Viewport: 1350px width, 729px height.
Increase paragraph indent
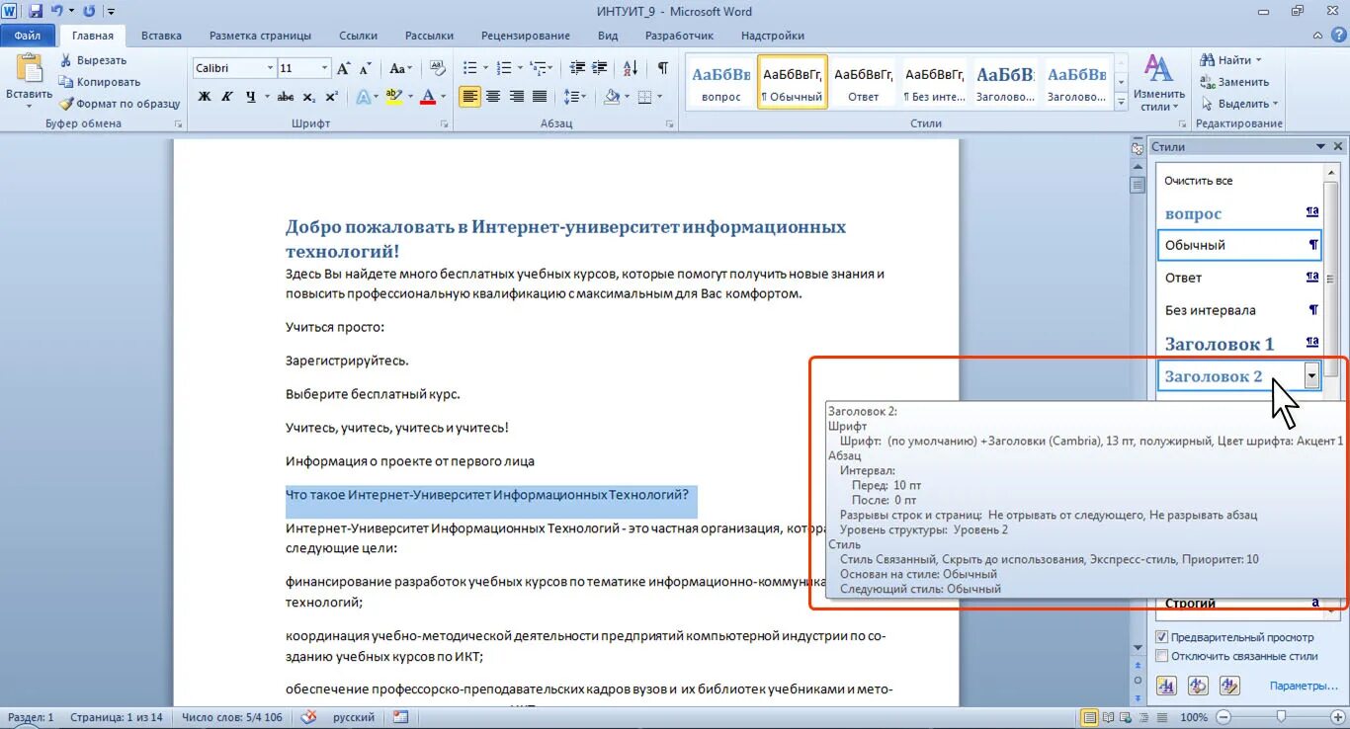point(597,68)
